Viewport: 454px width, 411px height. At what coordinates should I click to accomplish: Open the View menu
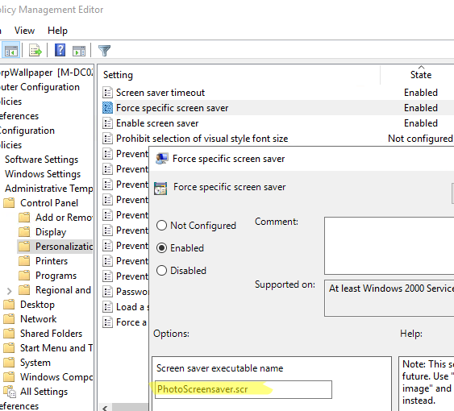25,31
